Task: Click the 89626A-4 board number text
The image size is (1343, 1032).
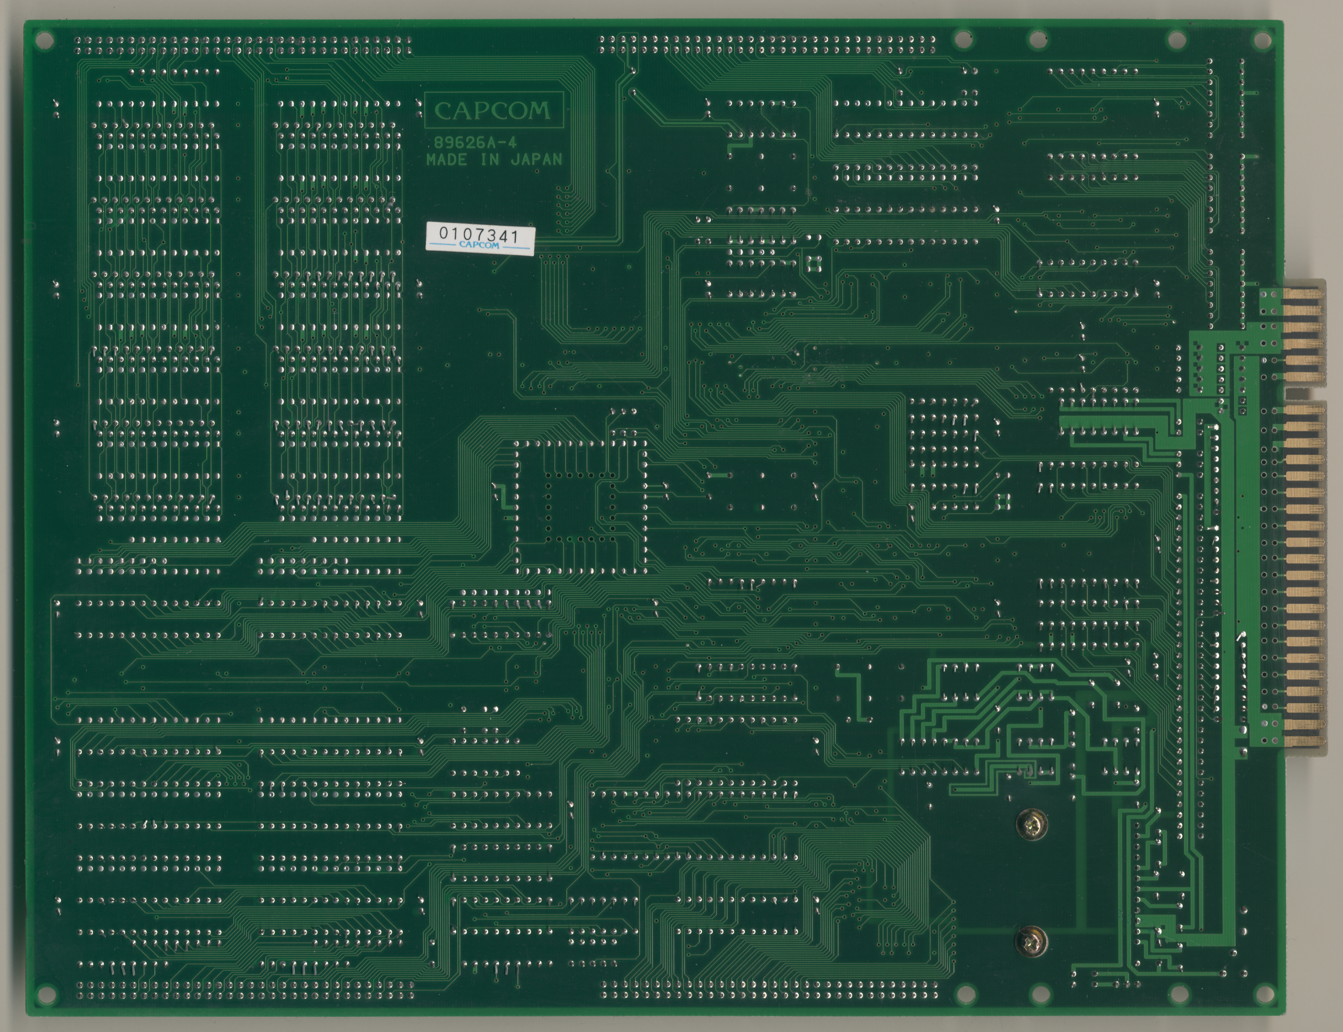Action: pyautogui.click(x=475, y=143)
